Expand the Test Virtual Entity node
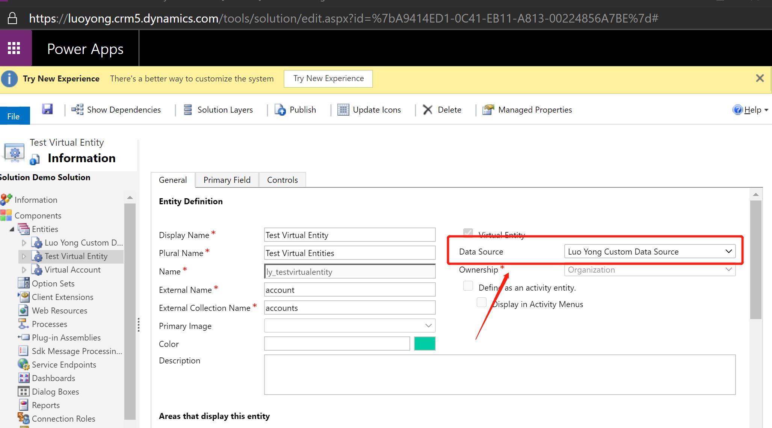The height and width of the screenshot is (428, 772). pos(24,256)
